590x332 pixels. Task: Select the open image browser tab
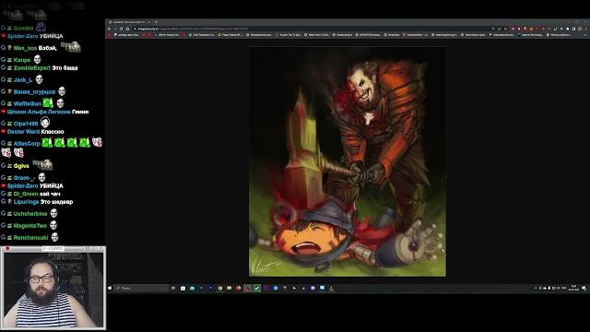(x=129, y=22)
